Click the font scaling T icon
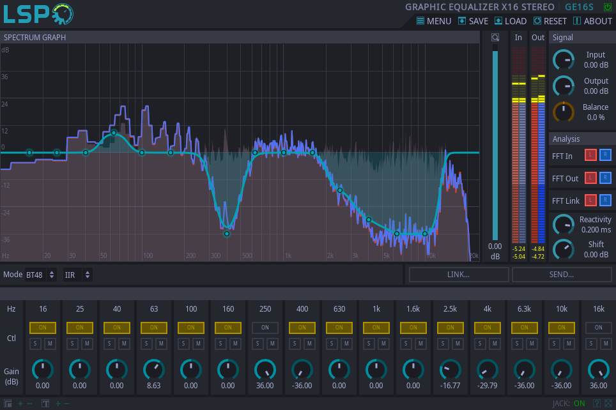 (x=45, y=404)
